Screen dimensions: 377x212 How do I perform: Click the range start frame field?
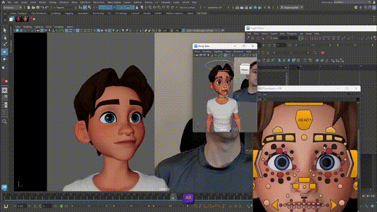click(x=21, y=206)
